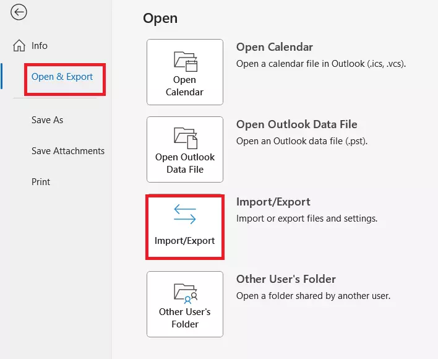Click the "Import/Export" heading text
The image size is (438, 359).
pyautogui.click(x=273, y=202)
